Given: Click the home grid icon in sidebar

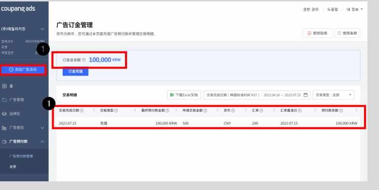Looking at the screenshot, I should [4, 86].
